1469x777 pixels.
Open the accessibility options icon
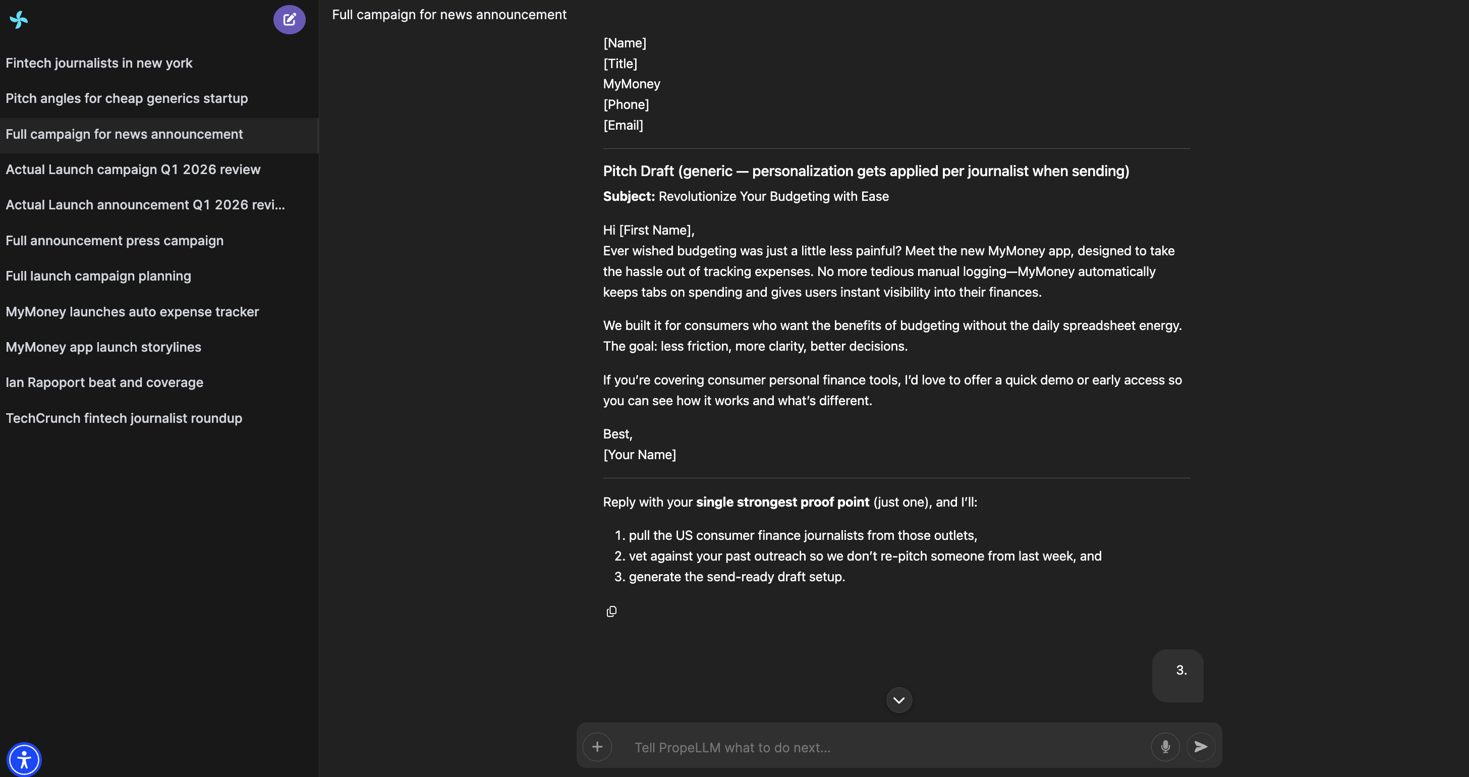[24, 759]
